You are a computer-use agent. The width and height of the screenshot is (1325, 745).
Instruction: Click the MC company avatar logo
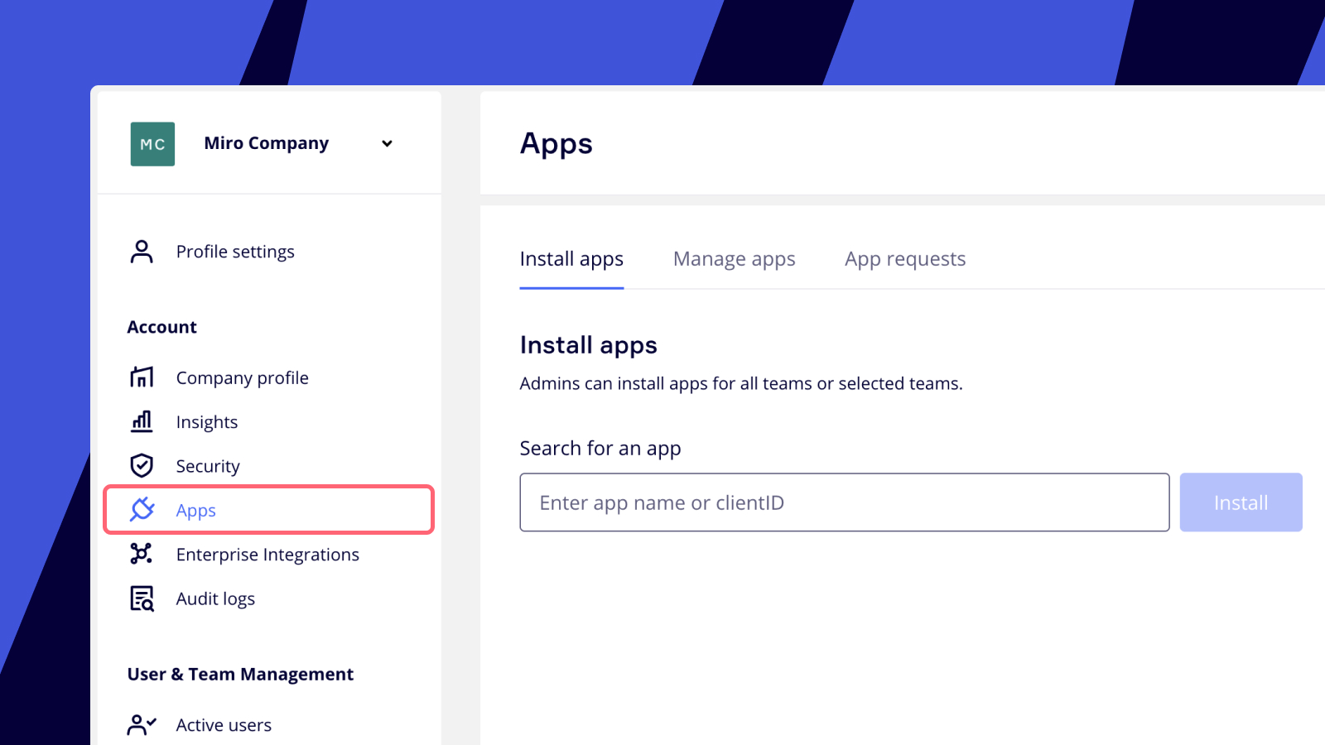coord(152,144)
